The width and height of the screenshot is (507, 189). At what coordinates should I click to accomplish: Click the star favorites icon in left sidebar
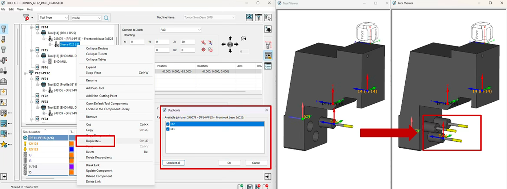[x=4, y=144]
